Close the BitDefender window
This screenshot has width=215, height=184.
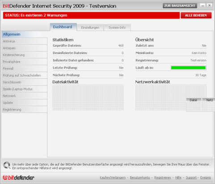click(209, 5)
